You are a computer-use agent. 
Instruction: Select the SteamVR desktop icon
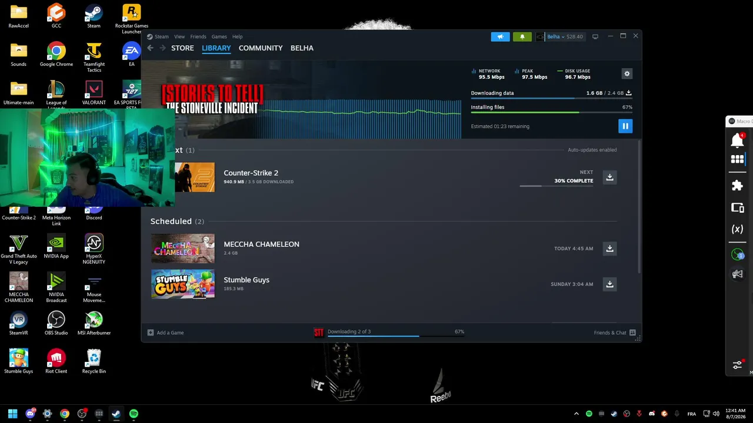(x=19, y=323)
